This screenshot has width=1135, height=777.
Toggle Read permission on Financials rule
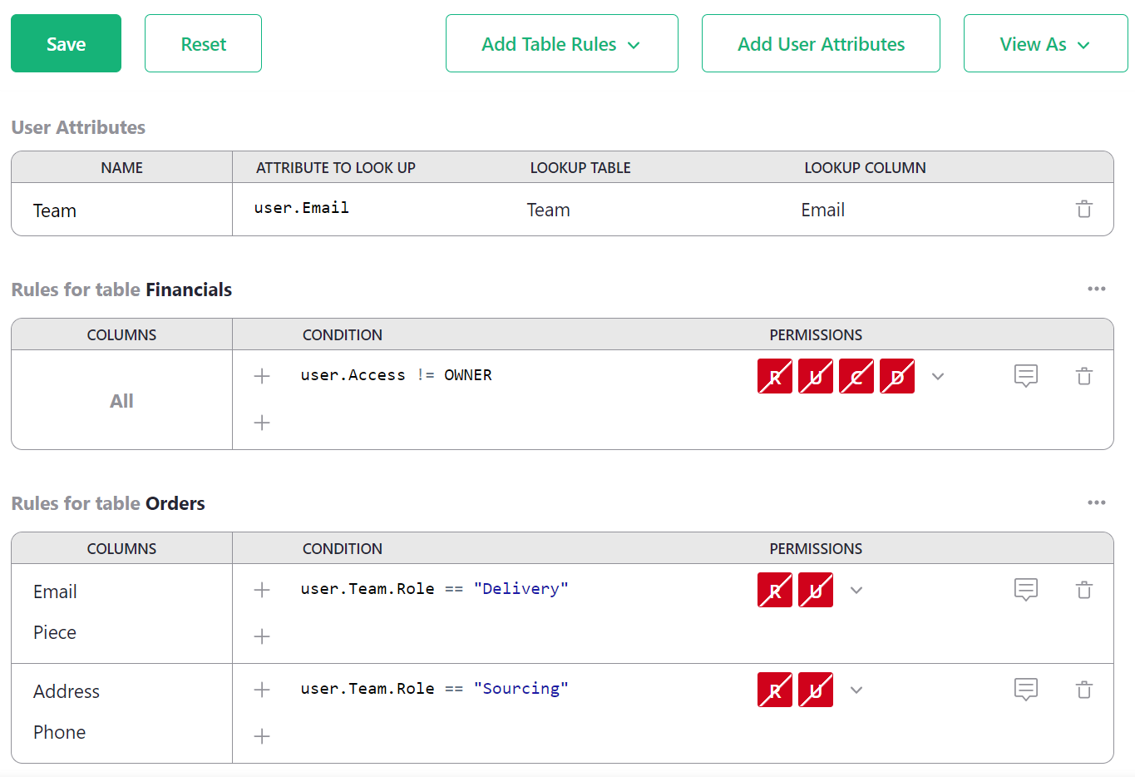(774, 376)
